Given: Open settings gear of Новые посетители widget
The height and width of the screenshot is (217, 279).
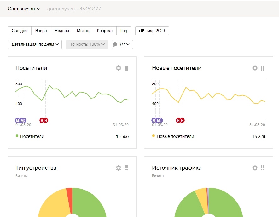Looking at the screenshot, I should click(255, 68).
